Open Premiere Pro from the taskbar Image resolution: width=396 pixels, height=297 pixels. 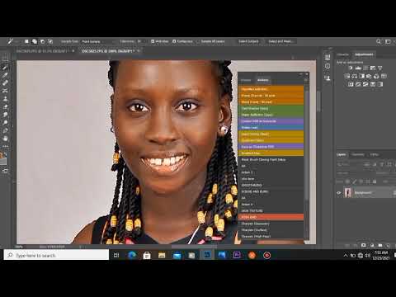[237, 256]
